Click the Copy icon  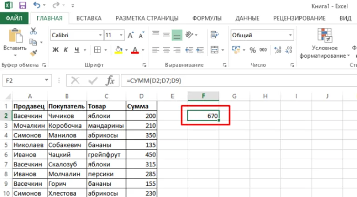coord(33,42)
